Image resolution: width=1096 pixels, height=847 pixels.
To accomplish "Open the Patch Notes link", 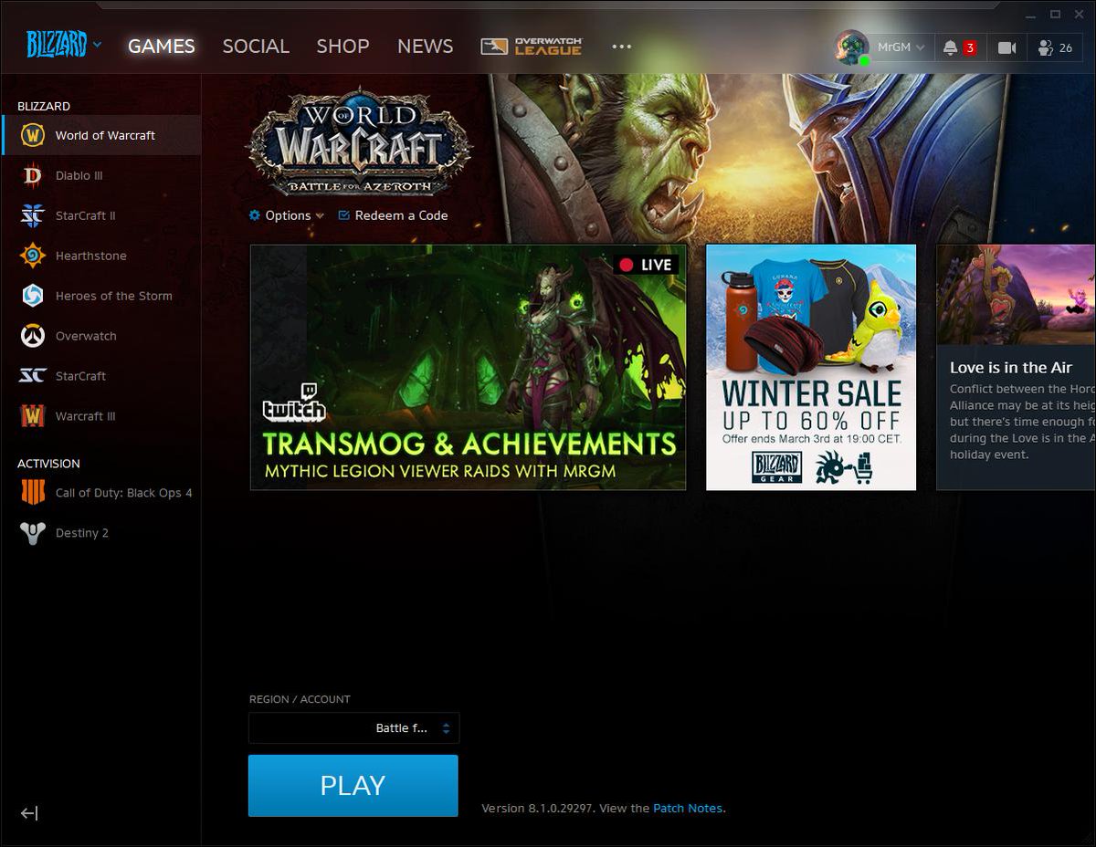I will (x=688, y=809).
